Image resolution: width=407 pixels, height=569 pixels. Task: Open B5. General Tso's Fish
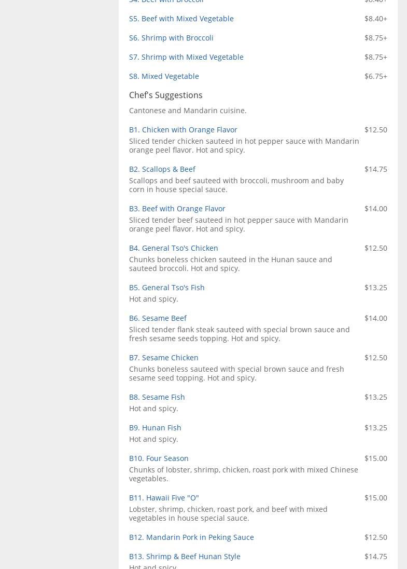click(166, 288)
